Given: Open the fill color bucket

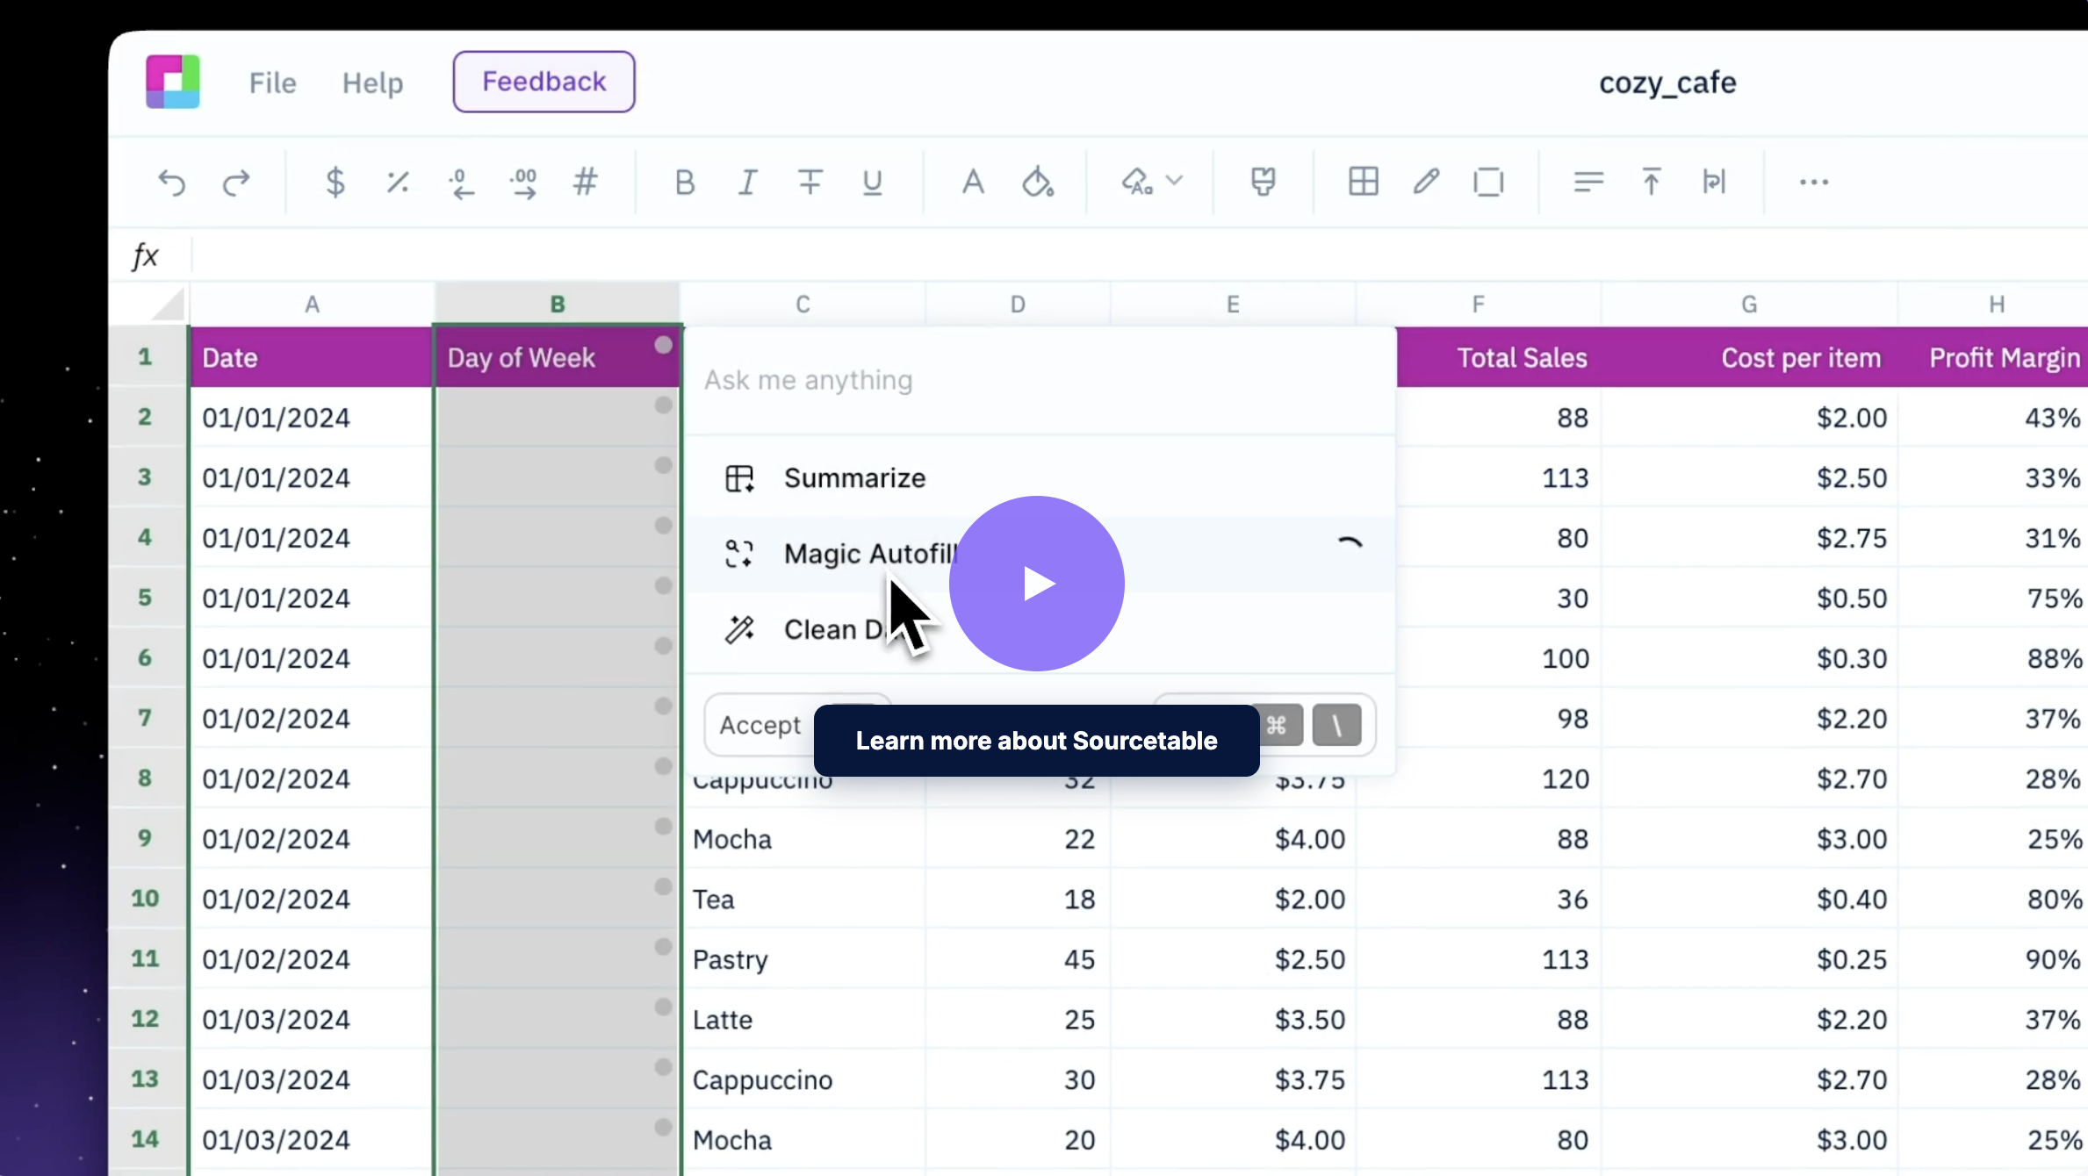Looking at the screenshot, I should (1037, 183).
